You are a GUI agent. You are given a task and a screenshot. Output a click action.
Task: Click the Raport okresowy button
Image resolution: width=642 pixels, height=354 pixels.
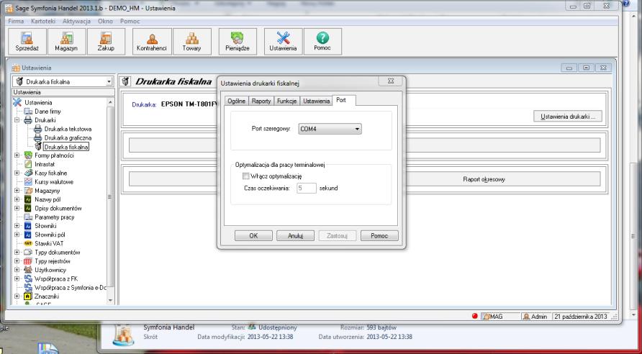pos(484,179)
